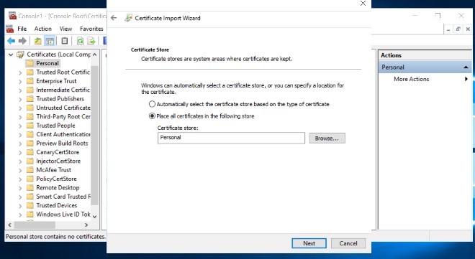
Task: Click the Back arrow in the console toolbar
Action: click(12, 41)
